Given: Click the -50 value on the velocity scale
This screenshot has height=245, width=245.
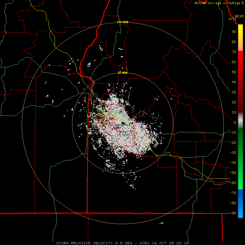Looking at the screenshot, I should click(233, 173).
